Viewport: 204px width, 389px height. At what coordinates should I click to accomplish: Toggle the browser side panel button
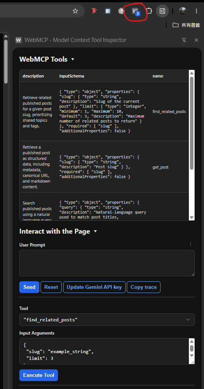(162, 11)
